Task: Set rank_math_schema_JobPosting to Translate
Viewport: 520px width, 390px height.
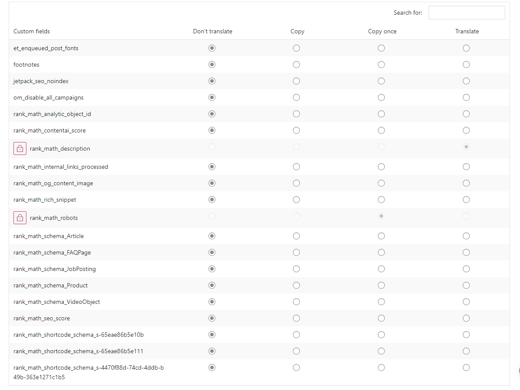Action: click(x=466, y=269)
